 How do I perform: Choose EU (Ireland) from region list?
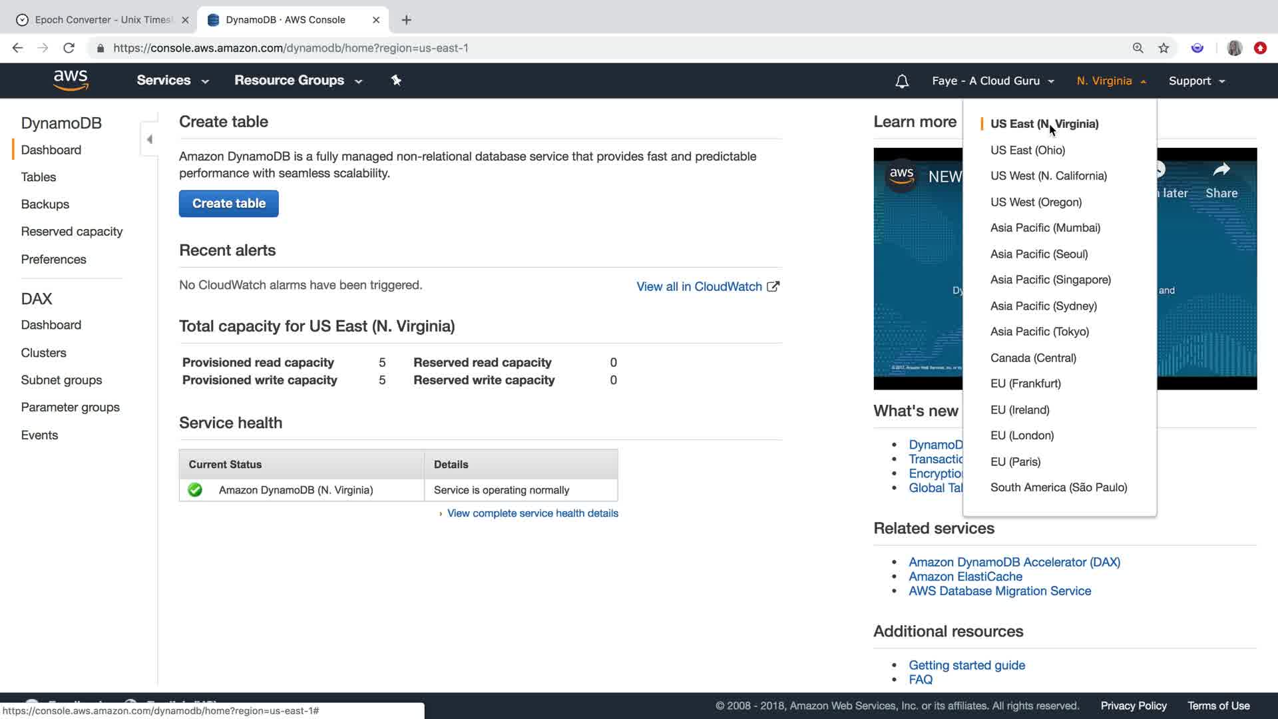pos(1020,409)
